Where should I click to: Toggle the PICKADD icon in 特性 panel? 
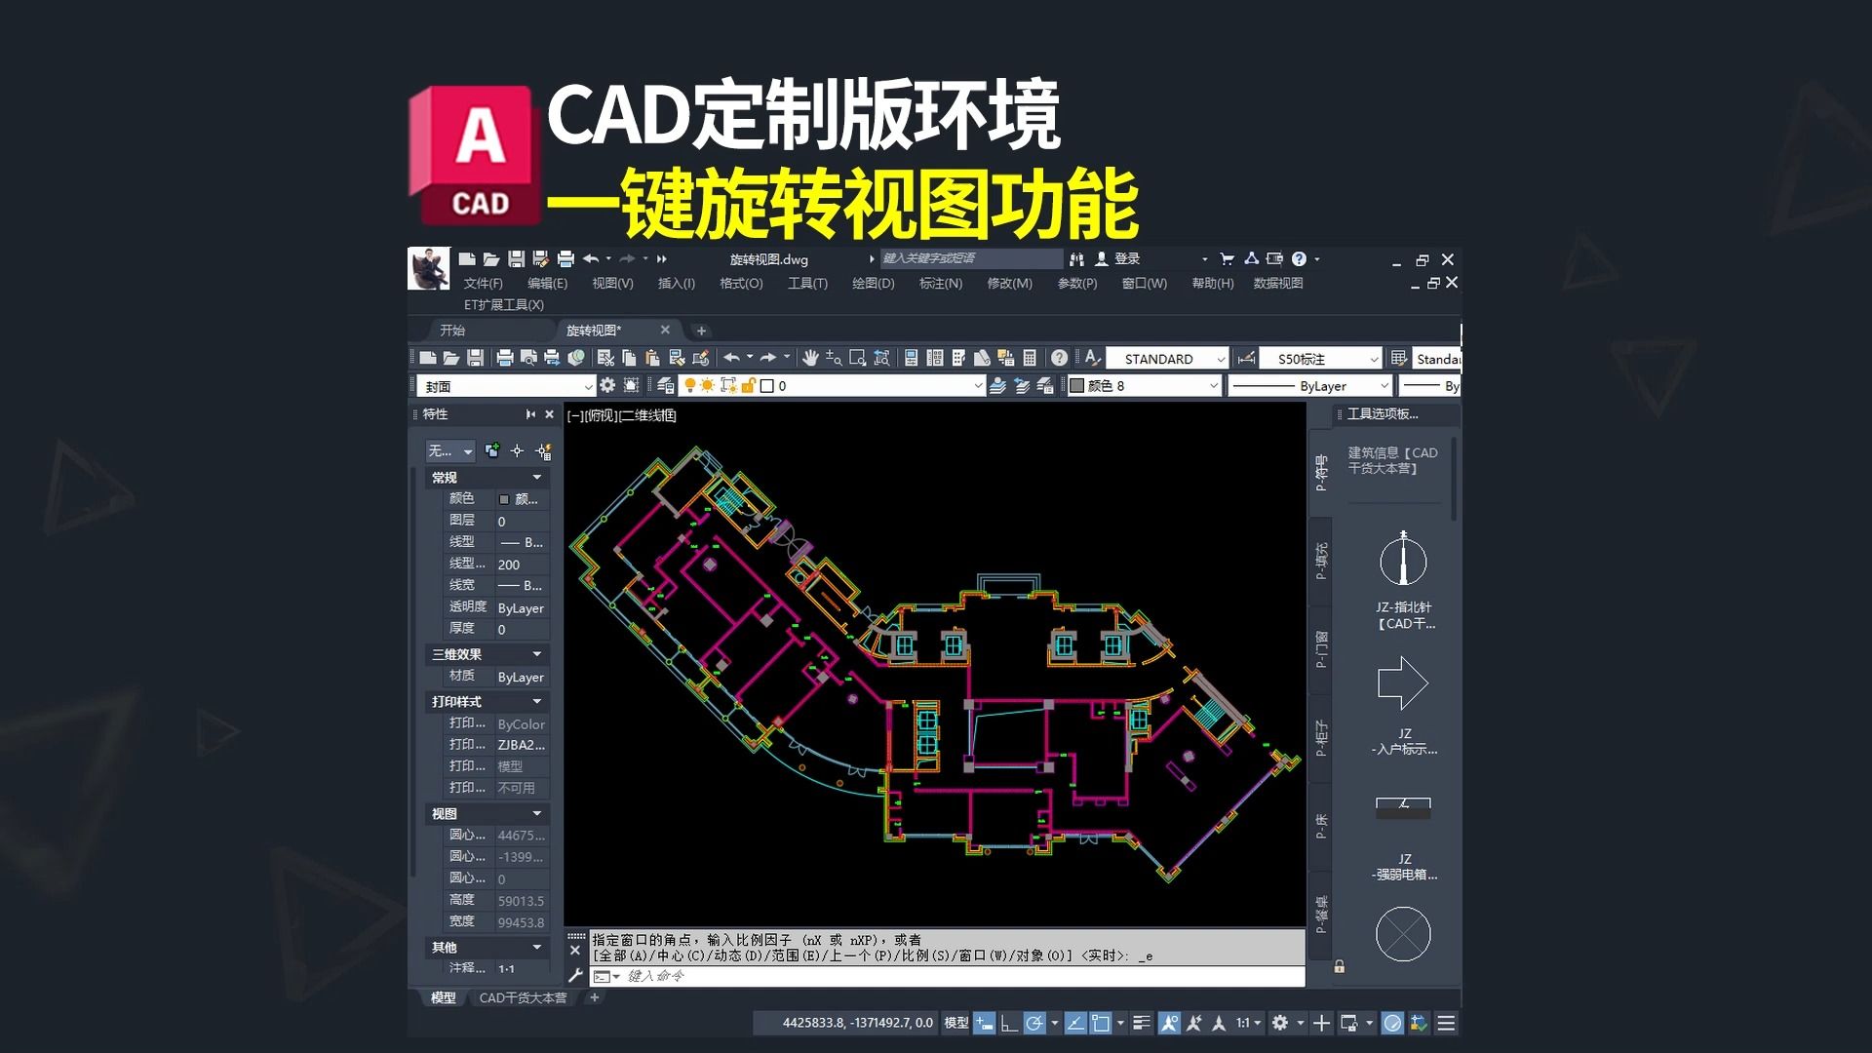coord(492,451)
